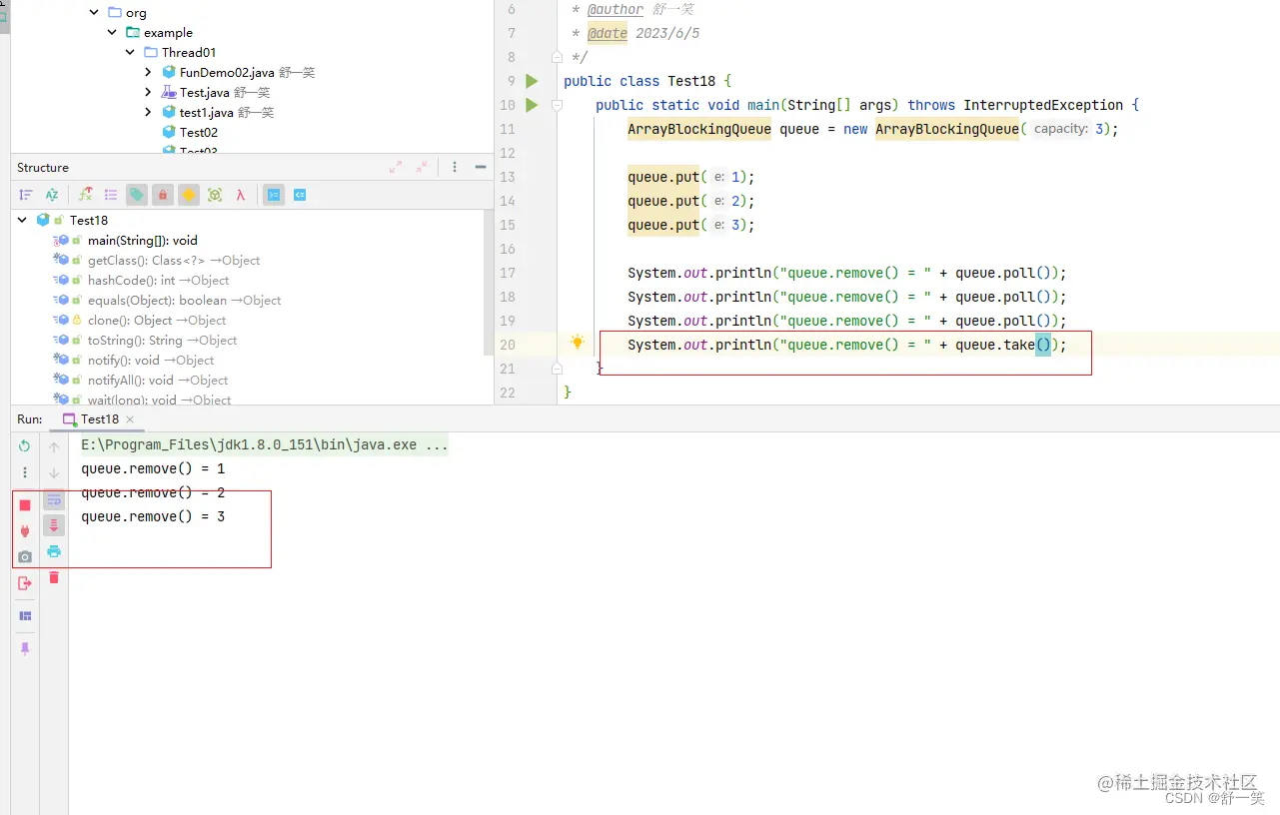Open the Run panel restore layout icon

tap(25, 616)
